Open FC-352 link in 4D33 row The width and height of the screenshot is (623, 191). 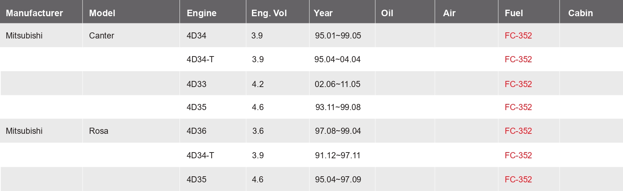tap(518, 84)
